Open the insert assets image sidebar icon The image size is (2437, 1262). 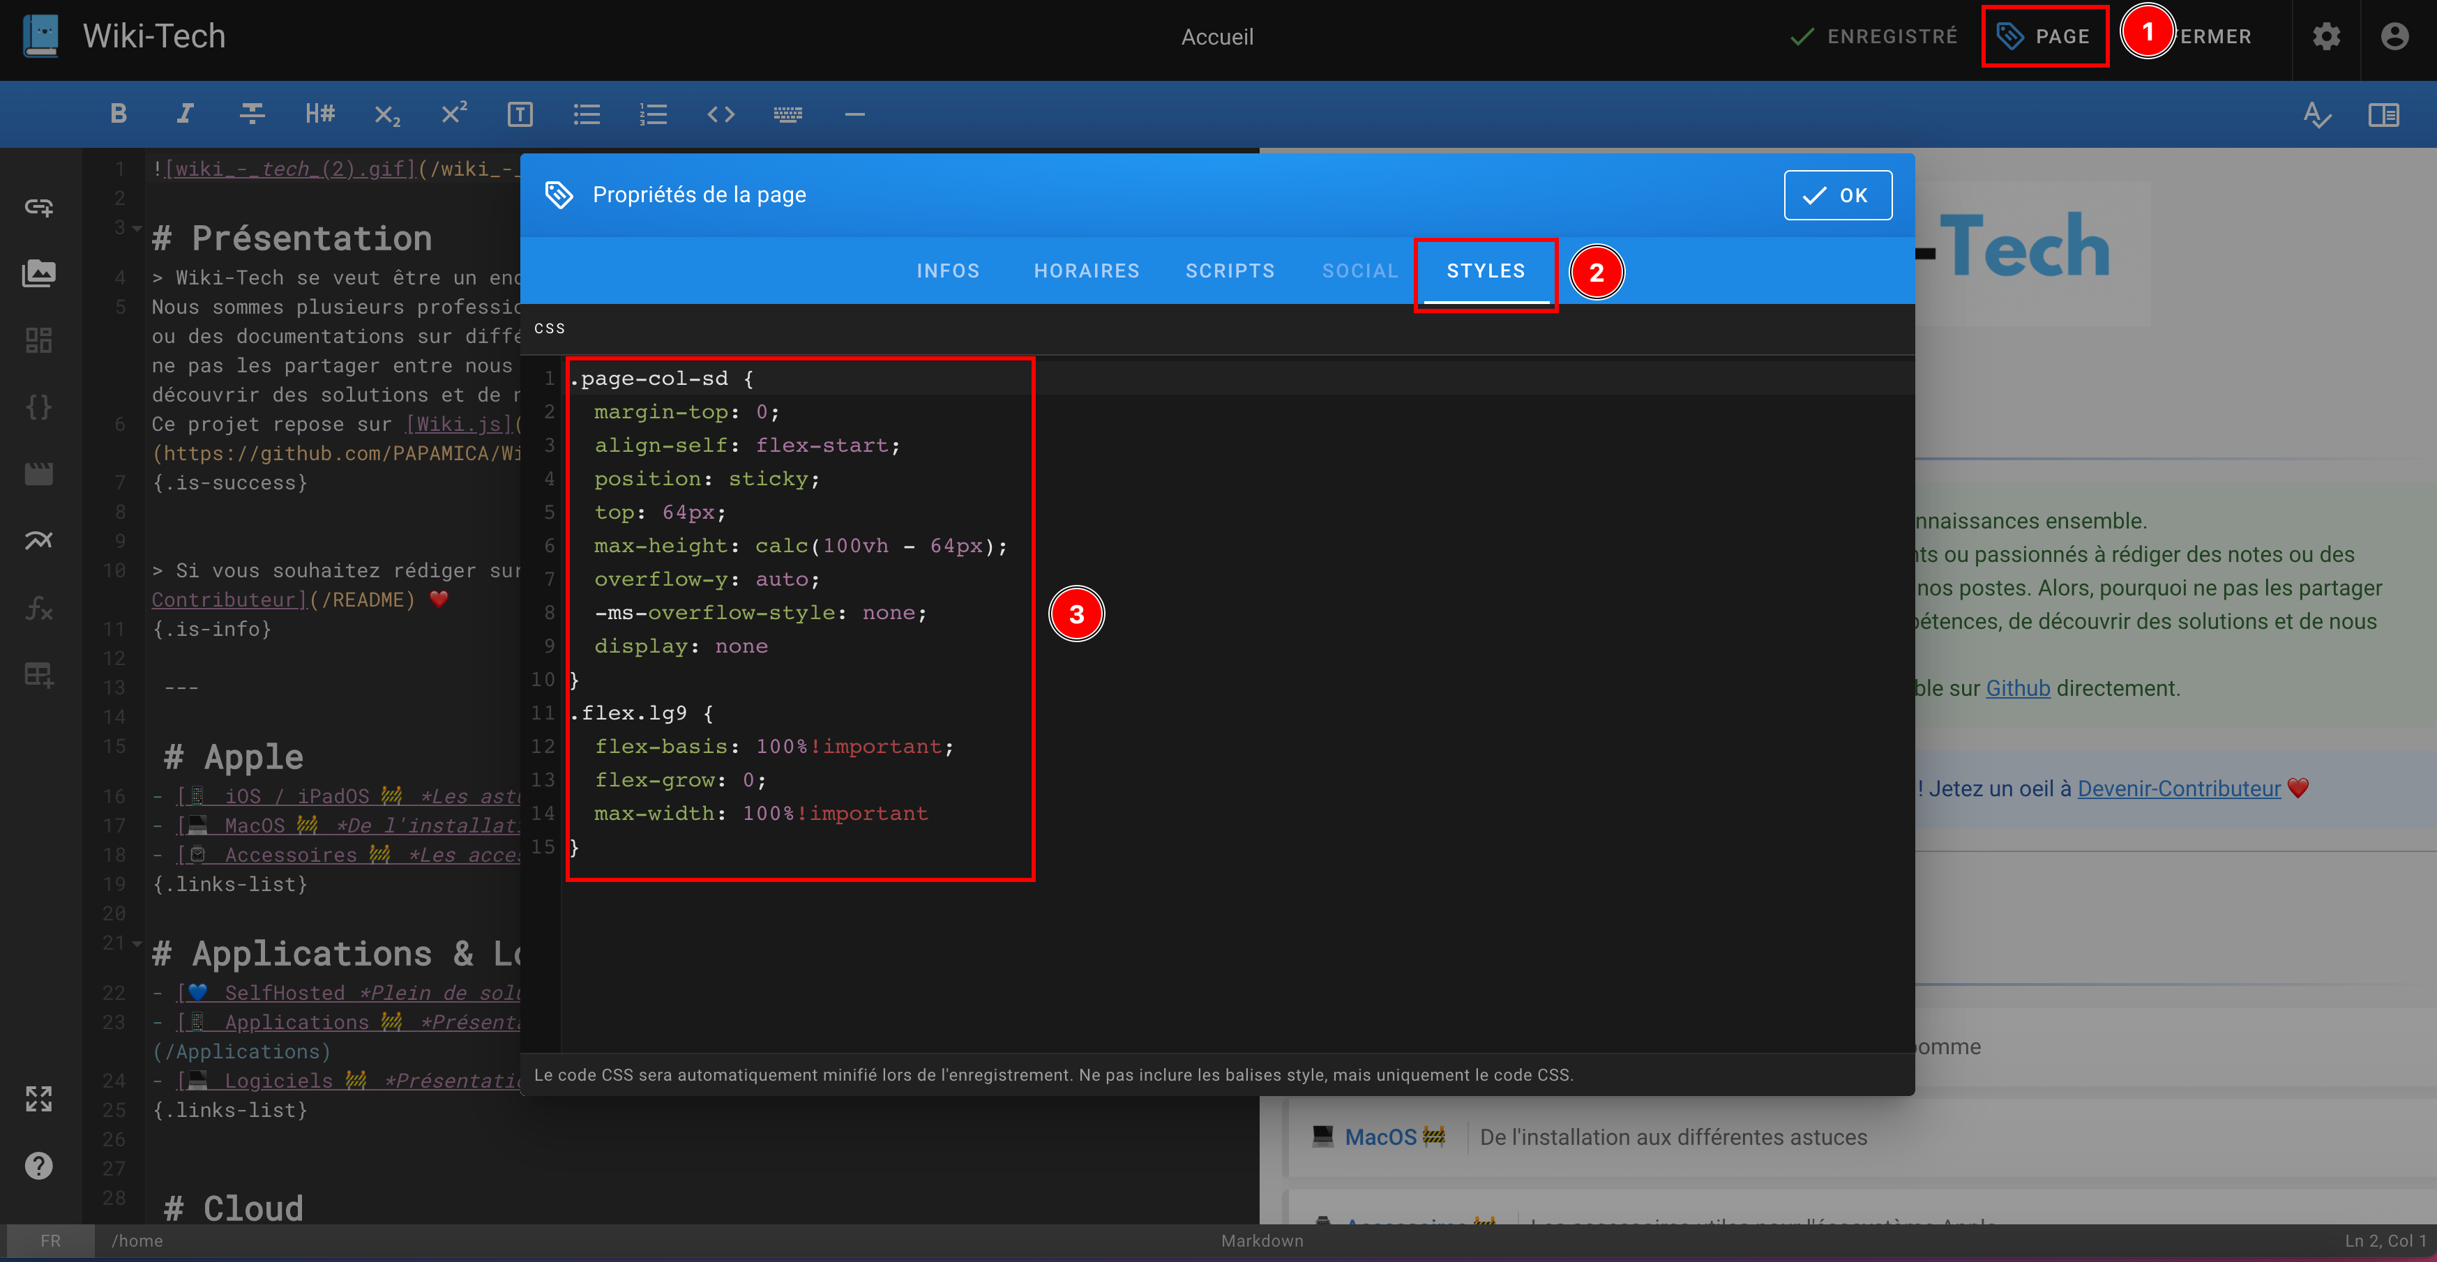tap(39, 273)
